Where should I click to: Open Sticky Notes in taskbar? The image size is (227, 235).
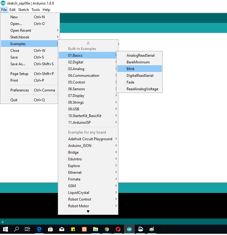(73, 229)
